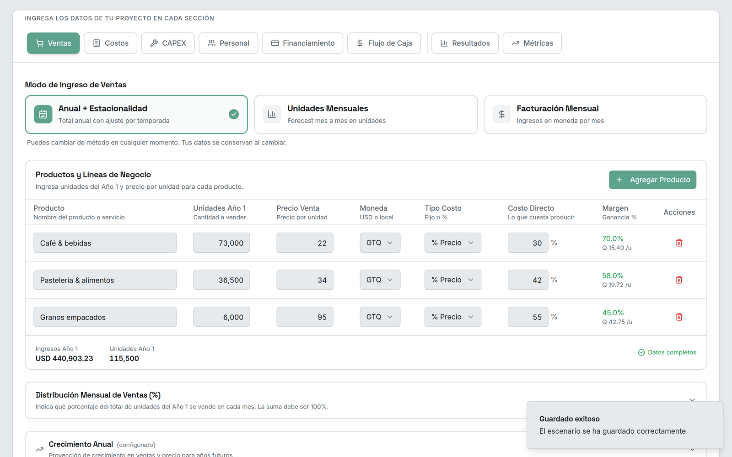Click the Productos y Líneas de Negocio heading
Image resolution: width=732 pixels, height=457 pixels.
(93, 175)
